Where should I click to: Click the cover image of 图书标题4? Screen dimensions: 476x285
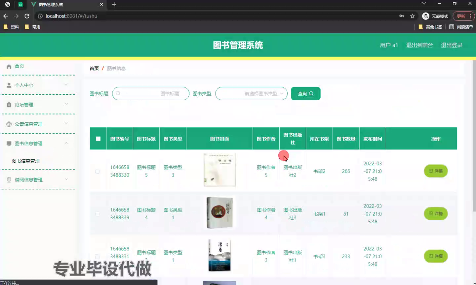[x=219, y=213]
